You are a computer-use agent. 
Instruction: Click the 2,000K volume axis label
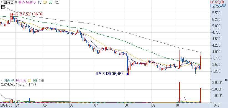pos(217,89)
